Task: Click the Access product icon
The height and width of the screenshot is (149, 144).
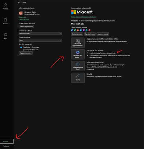Action: tap(90, 30)
